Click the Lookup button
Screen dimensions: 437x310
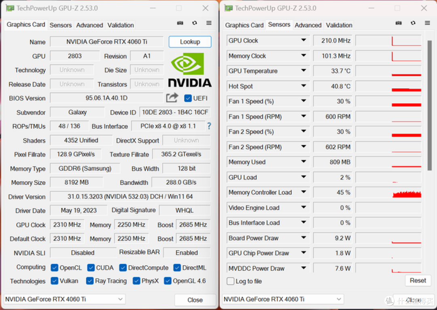pyautogui.click(x=190, y=42)
